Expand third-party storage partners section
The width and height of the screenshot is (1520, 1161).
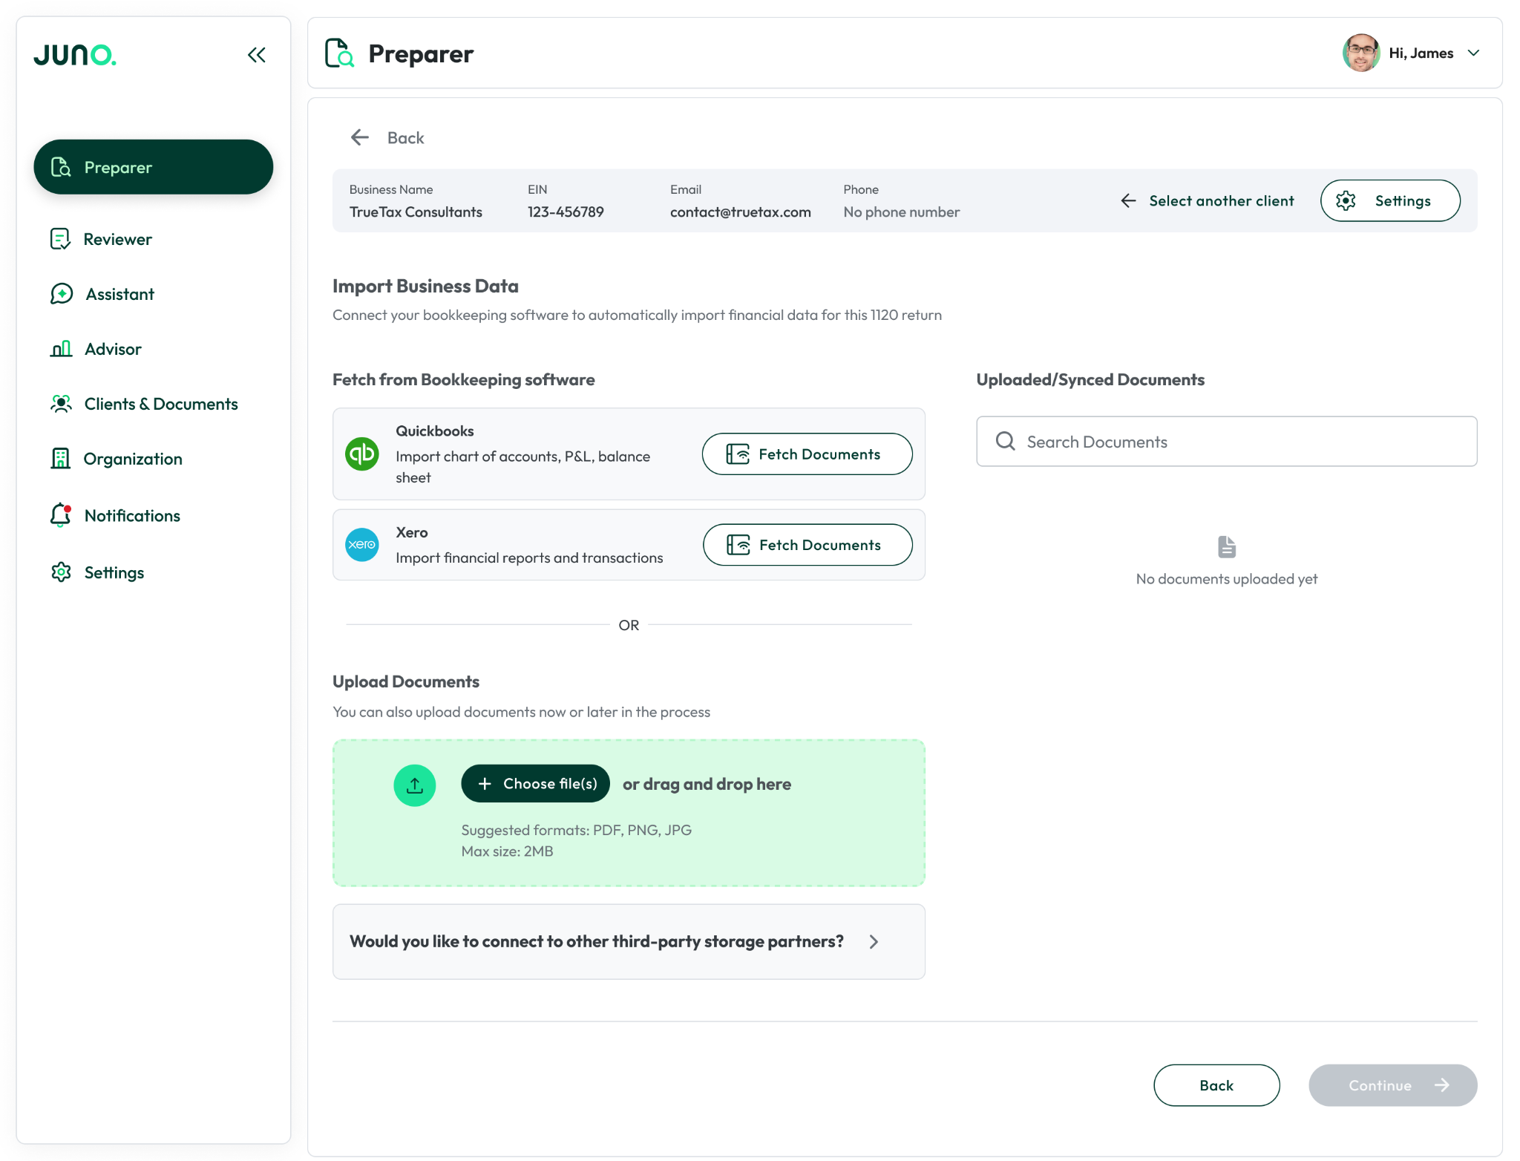click(874, 941)
